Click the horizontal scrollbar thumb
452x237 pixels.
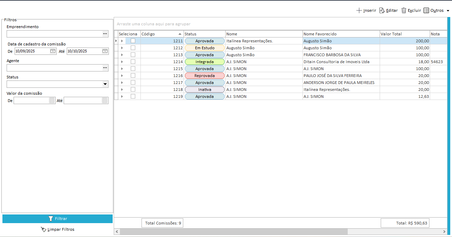click(x=234, y=231)
